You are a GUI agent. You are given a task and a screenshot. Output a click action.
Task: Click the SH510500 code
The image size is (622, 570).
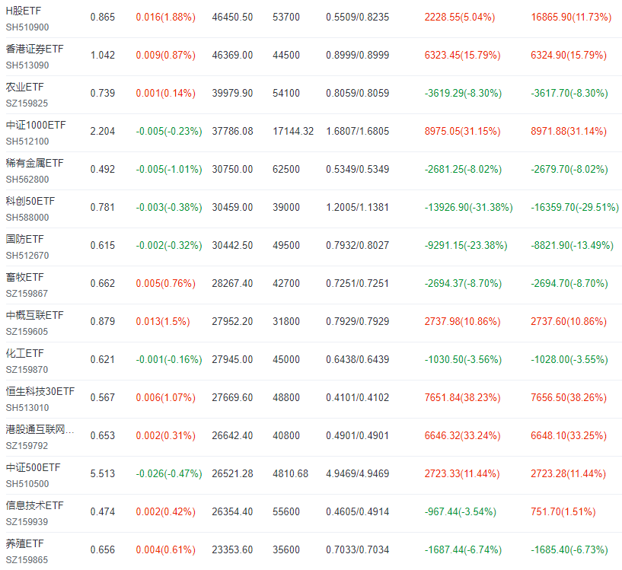pos(27,484)
